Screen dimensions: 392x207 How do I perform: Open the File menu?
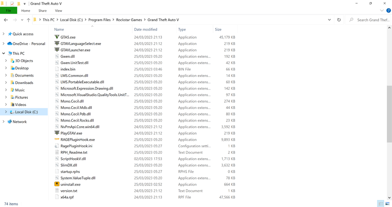tap(9, 11)
